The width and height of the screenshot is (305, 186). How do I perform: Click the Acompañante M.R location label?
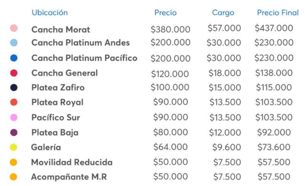69,177
